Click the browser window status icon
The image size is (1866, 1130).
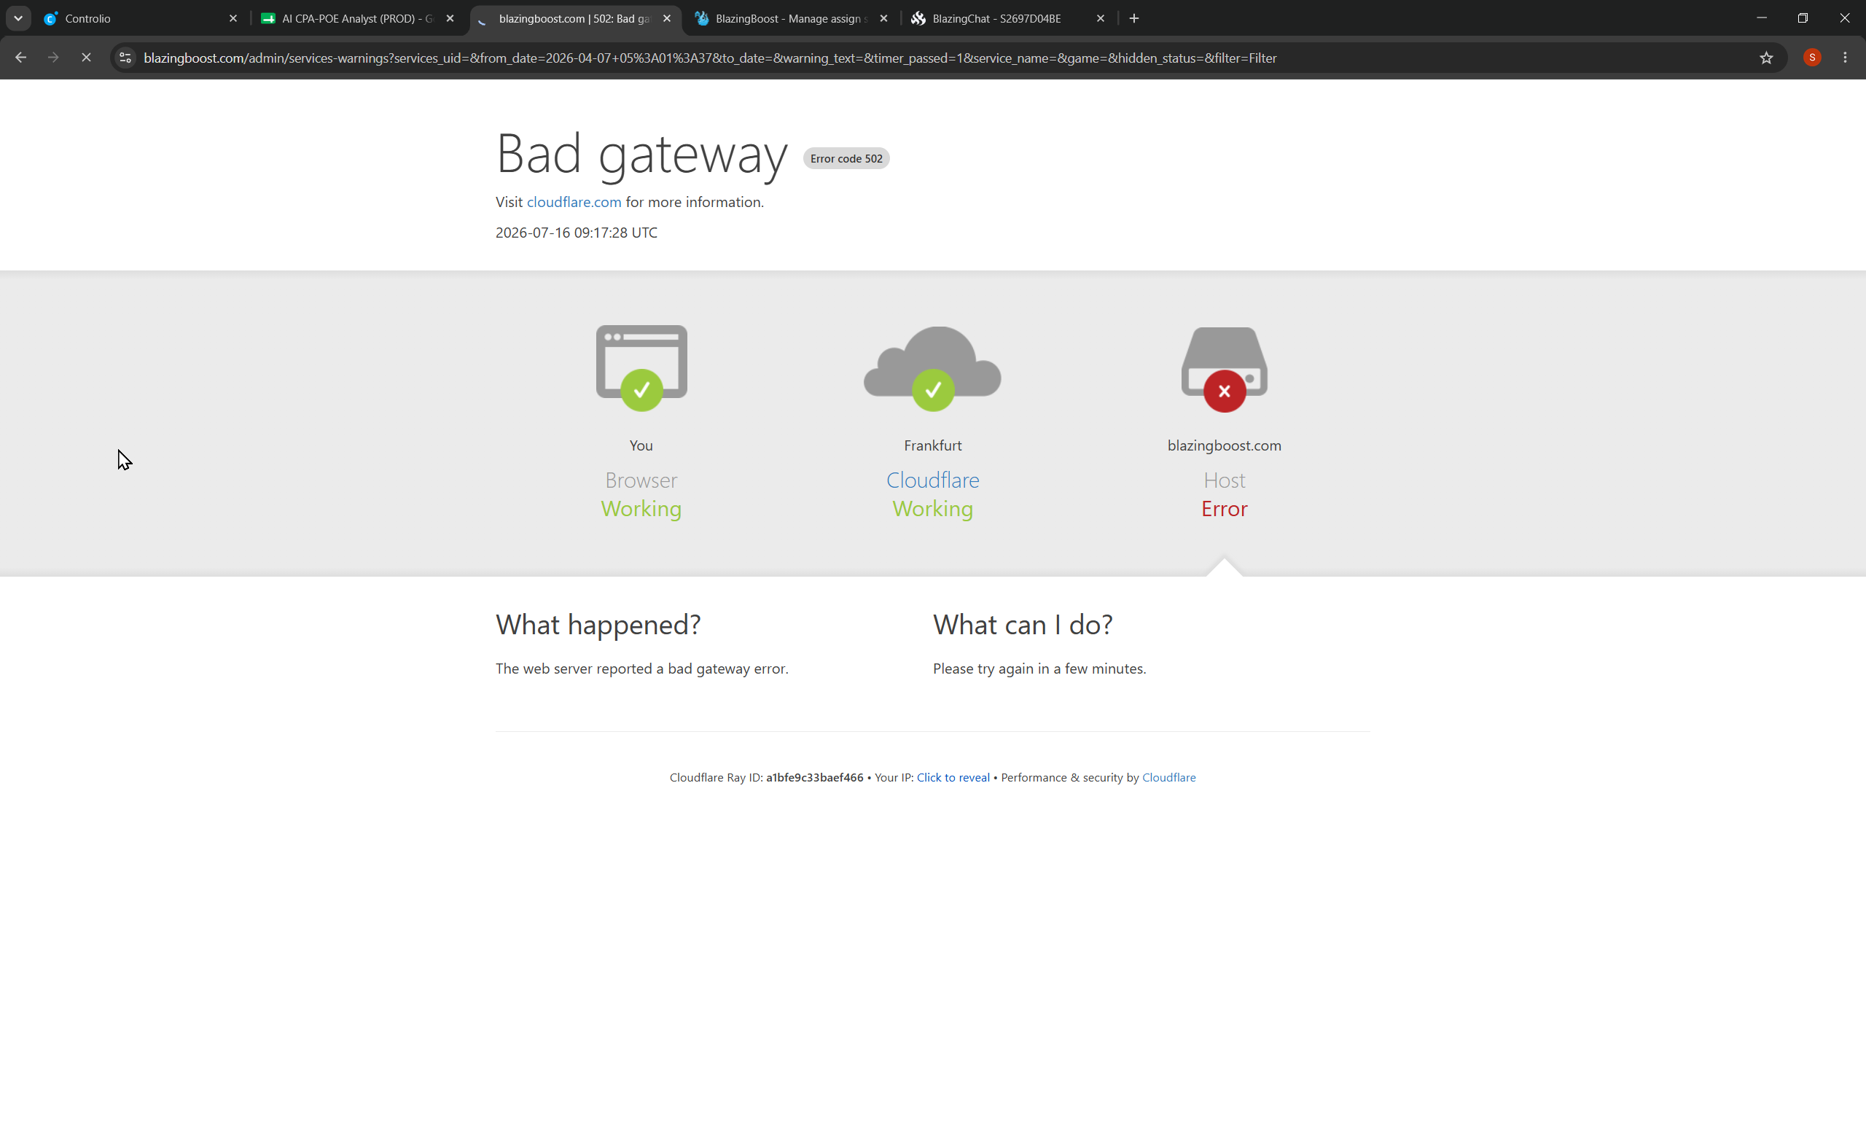pos(641,368)
